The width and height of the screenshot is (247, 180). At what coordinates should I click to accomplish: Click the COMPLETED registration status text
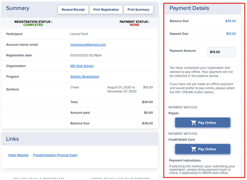coord(33,25)
